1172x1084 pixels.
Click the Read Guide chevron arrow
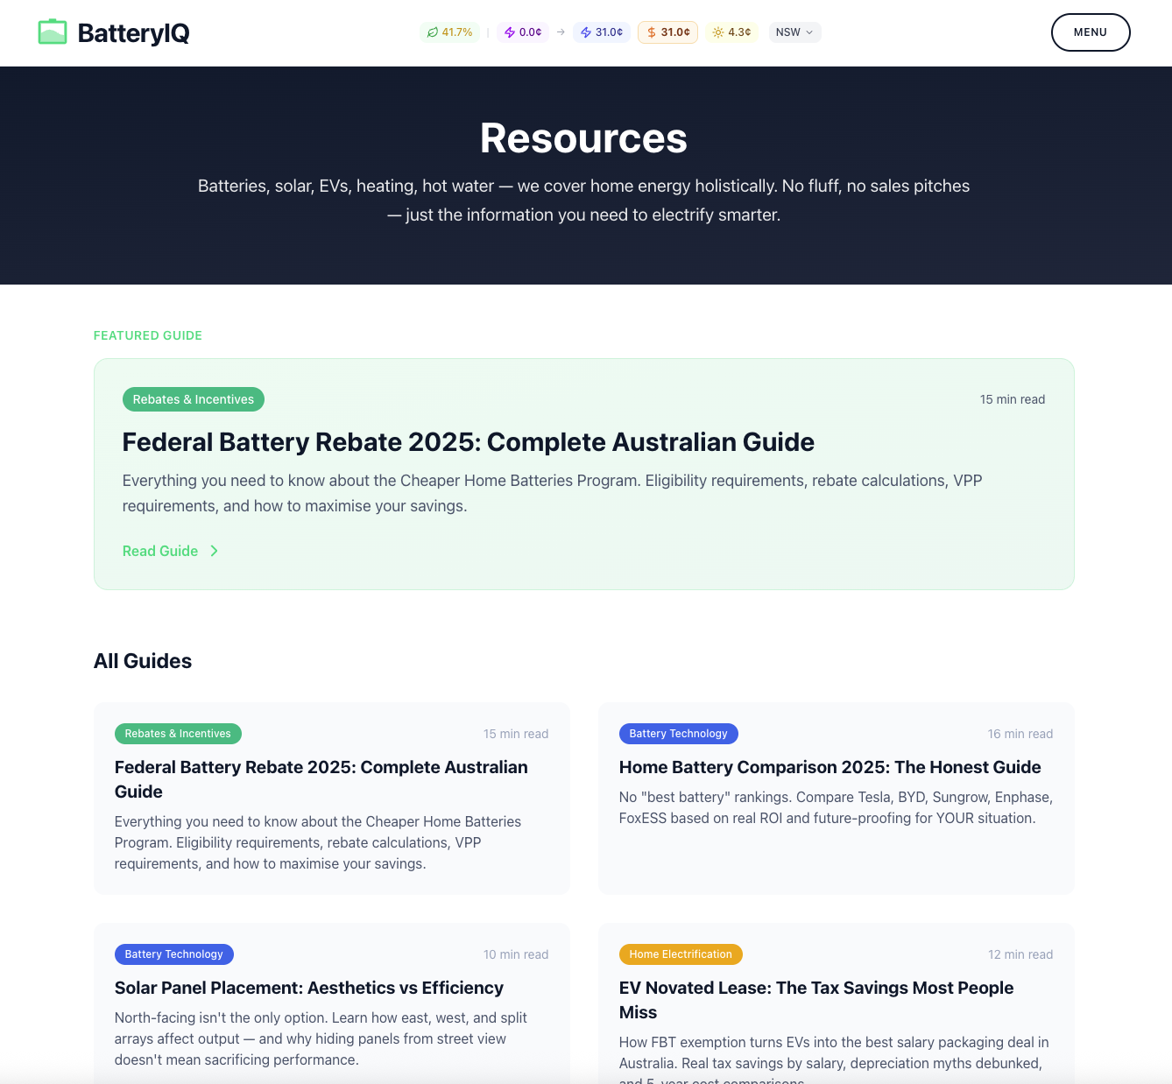click(215, 551)
